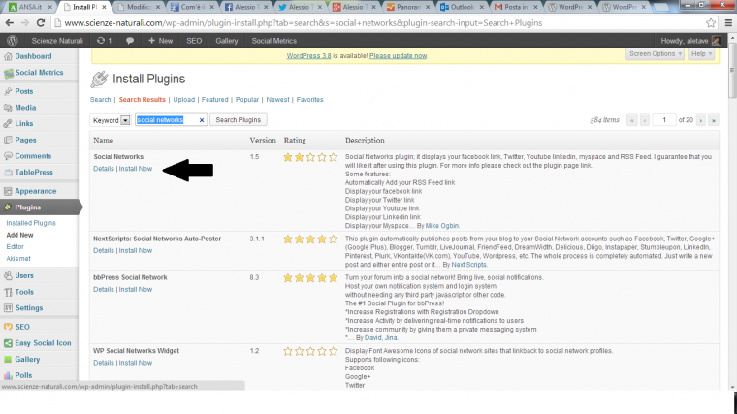The image size is (737, 414).
Task: Open the Scienze Naturali site menu
Action: 57,41
